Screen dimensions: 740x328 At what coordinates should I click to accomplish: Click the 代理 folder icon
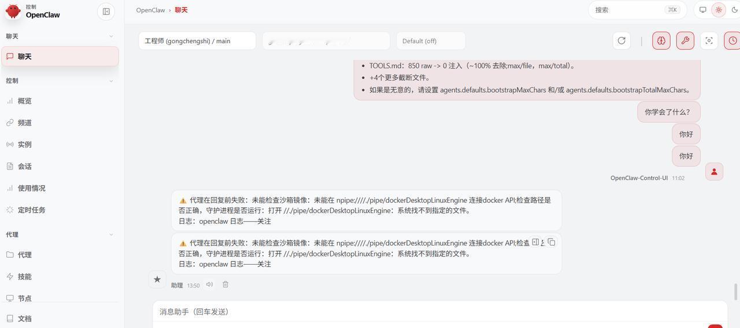coord(10,255)
